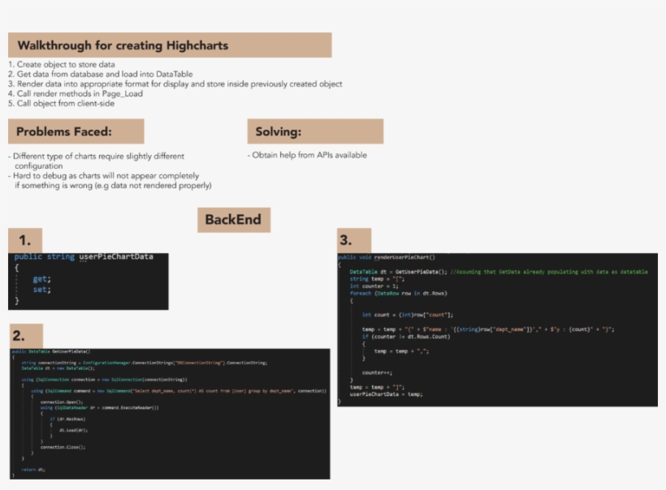Viewport: 666px width, 490px height.
Task: Click the "set;" line in first code snippet
Action: [x=41, y=289]
